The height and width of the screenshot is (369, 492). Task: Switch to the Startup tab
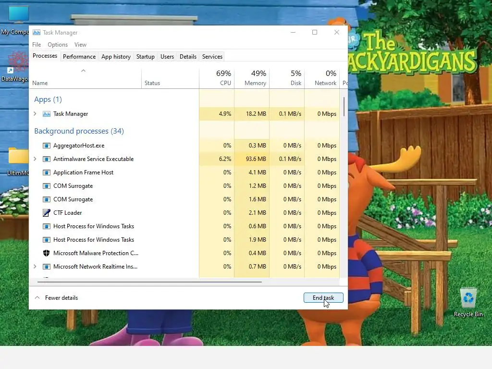point(145,57)
